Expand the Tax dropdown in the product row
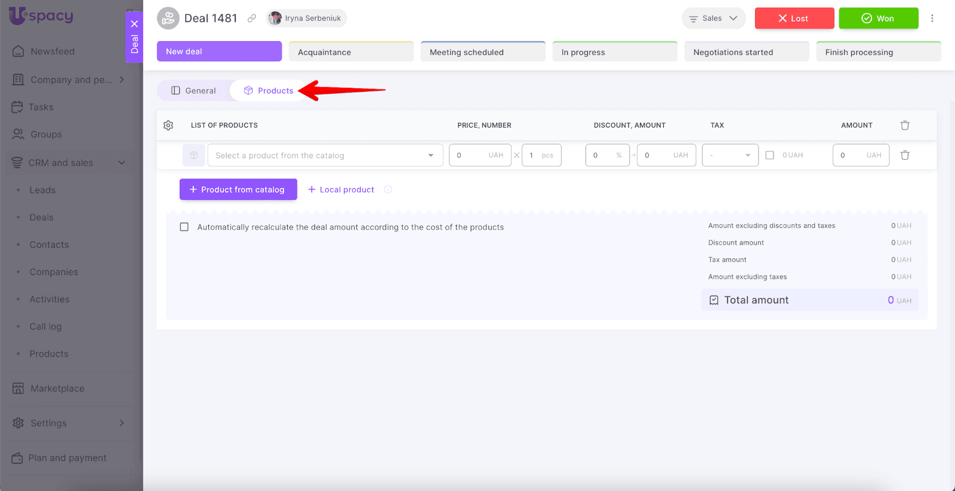The height and width of the screenshot is (491, 955). click(x=729, y=155)
